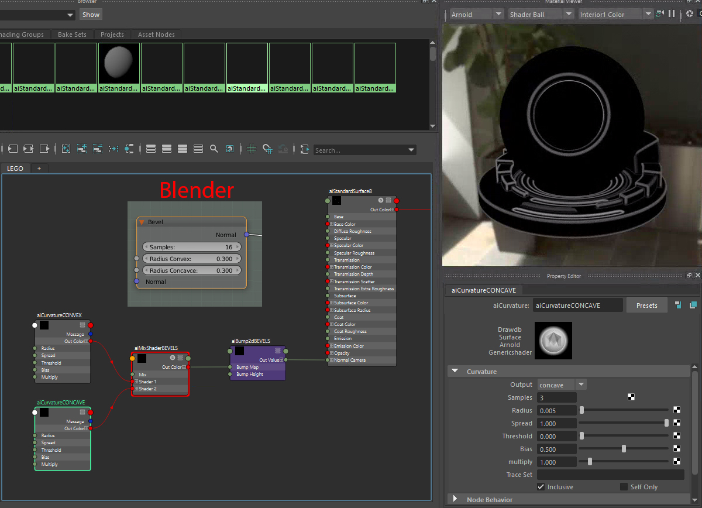Click the Input and Output Connections icon
Screen dimensions: 702x508
(28, 149)
